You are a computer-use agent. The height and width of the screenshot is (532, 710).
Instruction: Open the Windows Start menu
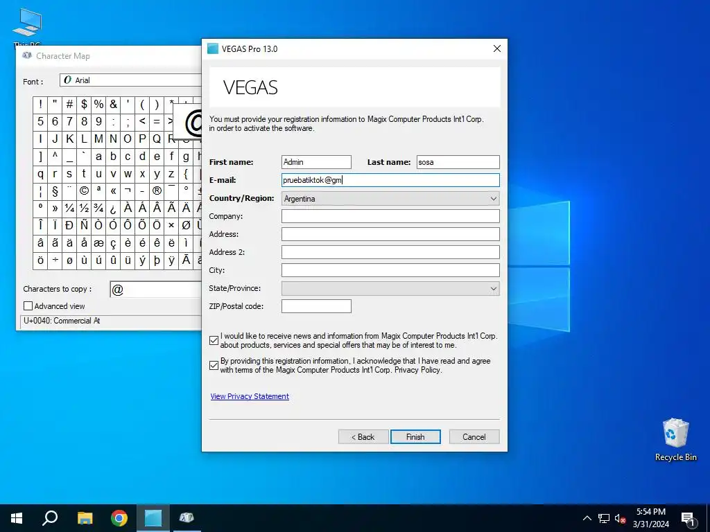point(17,518)
